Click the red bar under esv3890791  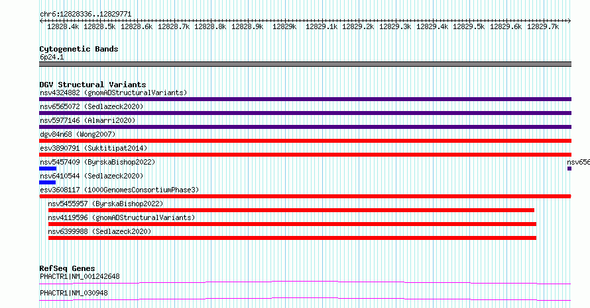pyautogui.click(x=305, y=155)
